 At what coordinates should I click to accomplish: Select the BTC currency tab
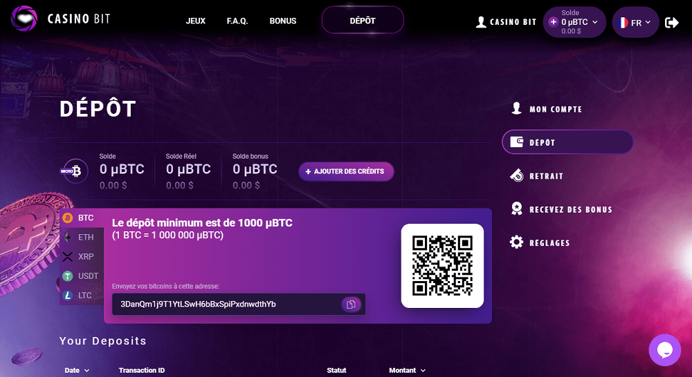coord(82,218)
